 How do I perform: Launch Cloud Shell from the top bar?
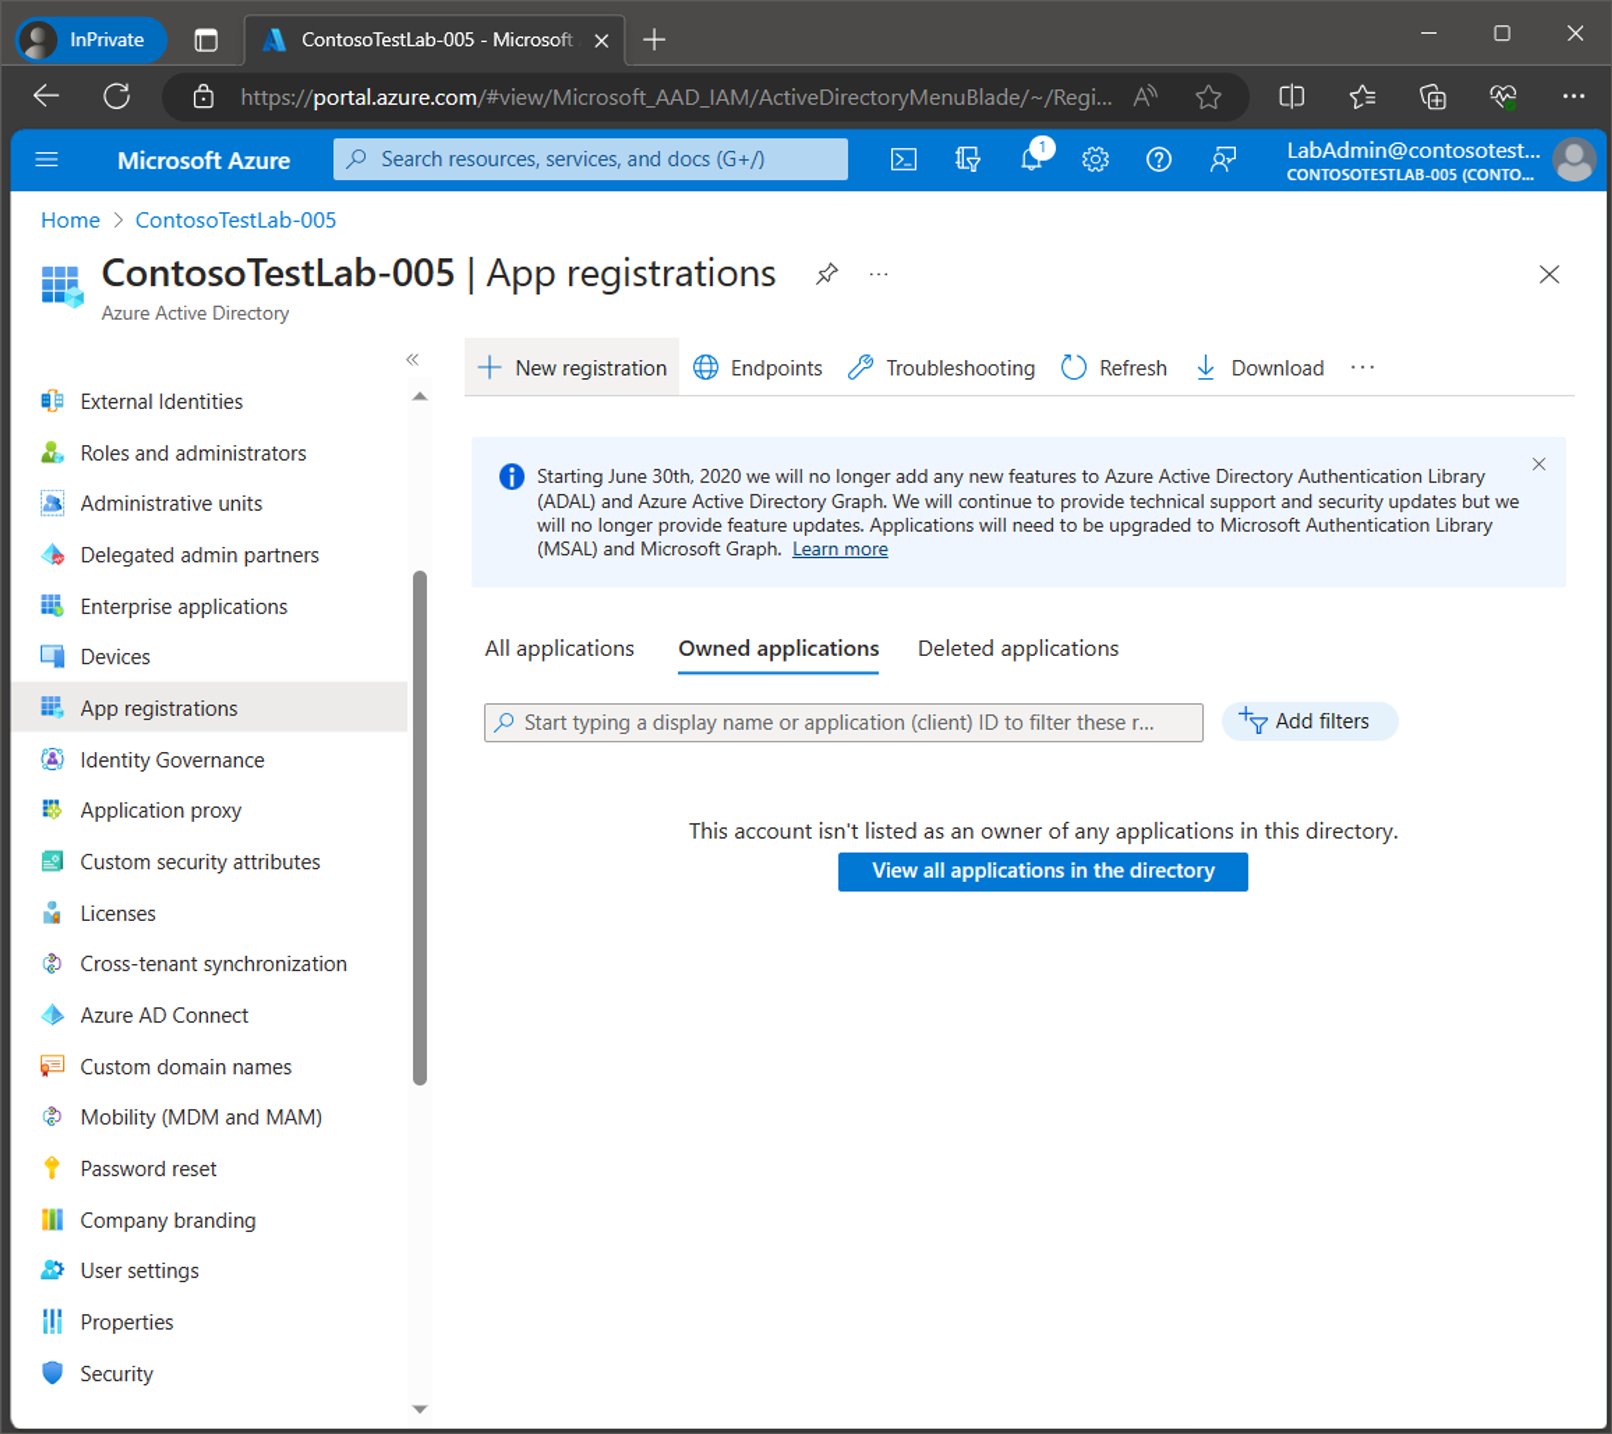click(x=903, y=160)
